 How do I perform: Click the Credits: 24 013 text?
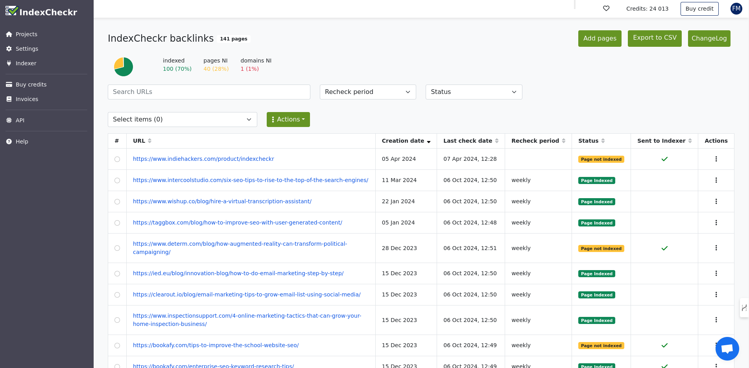(x=647, y=9)
